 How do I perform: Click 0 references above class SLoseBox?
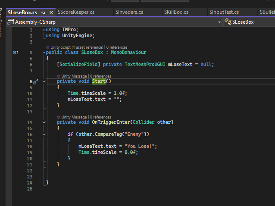117,47
